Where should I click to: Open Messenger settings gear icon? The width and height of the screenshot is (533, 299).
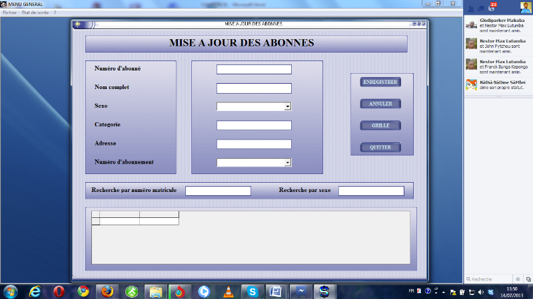click(x=518, y=279)
